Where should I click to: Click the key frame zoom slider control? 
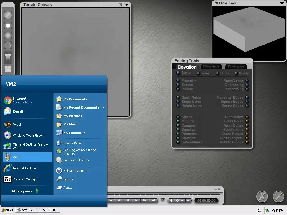coord(180,200)
